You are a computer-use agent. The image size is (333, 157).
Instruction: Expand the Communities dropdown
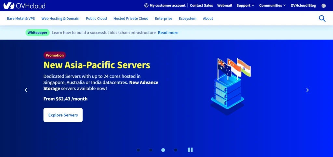point(273,6)
